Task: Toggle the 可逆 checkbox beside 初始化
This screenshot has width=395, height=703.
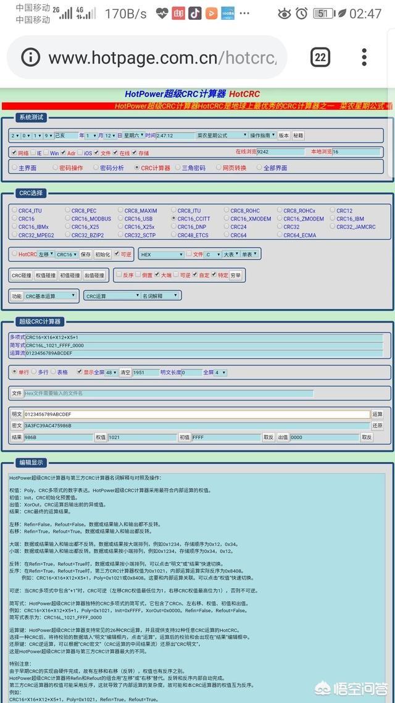Action: tap(117, 255)
